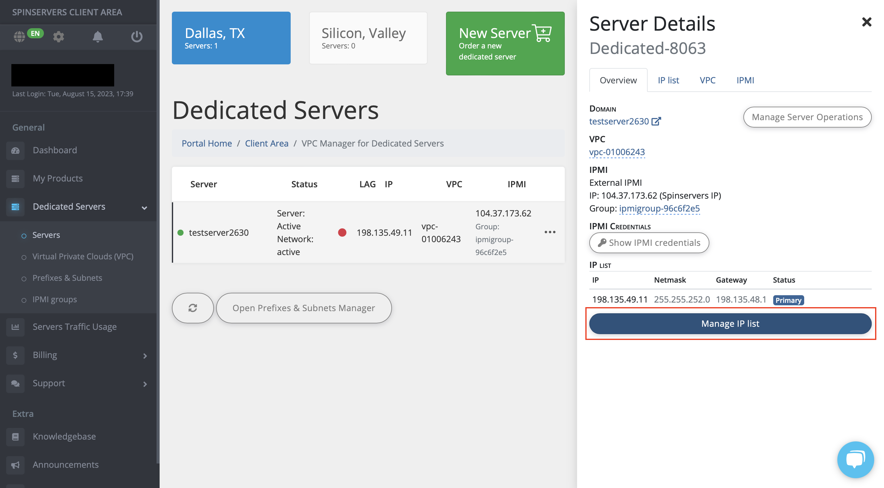Open Virtual Private Clouds (VPC) submenu item
This screenshot has width=884, height=488.
pyautogui.click(x=83, y=256)
